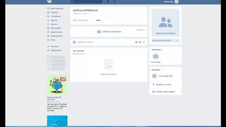Open Сообщения in the left menu
The image size is (226, 127).
[x=56, y=16]
